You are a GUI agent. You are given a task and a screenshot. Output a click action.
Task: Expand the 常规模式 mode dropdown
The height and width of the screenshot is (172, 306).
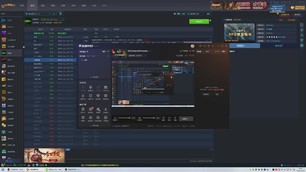(84, 52)
